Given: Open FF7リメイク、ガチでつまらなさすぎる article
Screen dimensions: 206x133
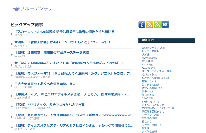Looking at the screenshot, I should click(50, 105).
